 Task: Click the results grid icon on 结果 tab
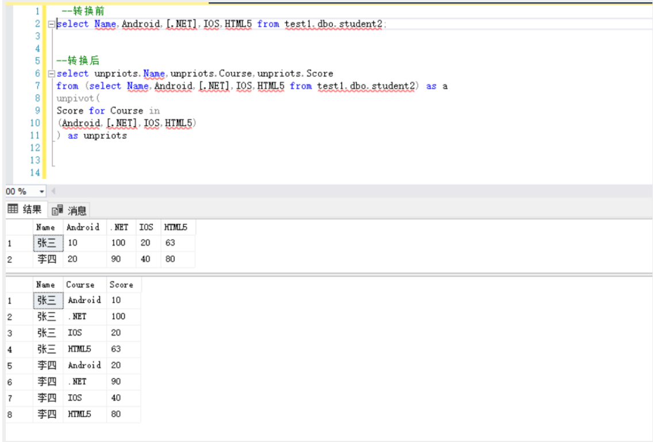click(13, 209)
